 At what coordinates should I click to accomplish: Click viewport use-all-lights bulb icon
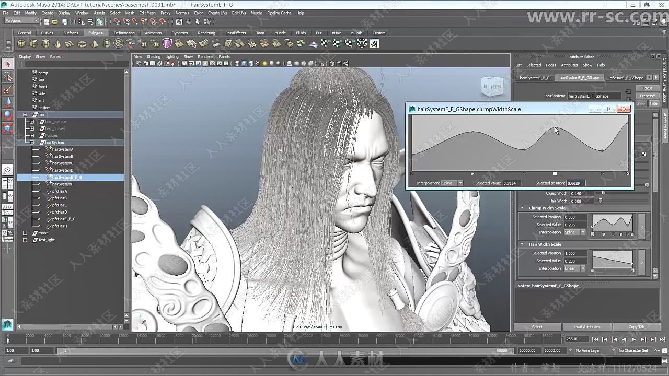tap(264, 64)
